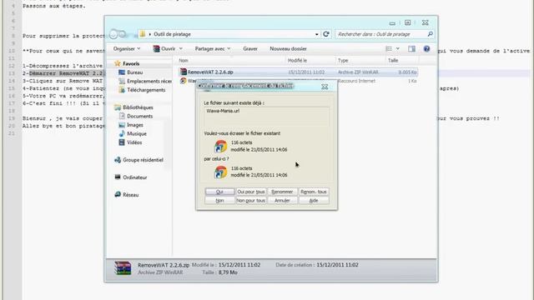
Task: Open Téléchargements in the sidebar
Action: (146, 90)
